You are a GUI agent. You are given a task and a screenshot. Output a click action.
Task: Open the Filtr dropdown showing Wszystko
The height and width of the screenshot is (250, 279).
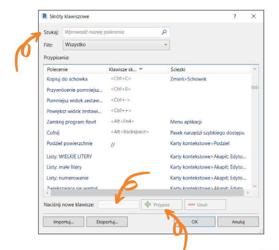click(116, 44)
